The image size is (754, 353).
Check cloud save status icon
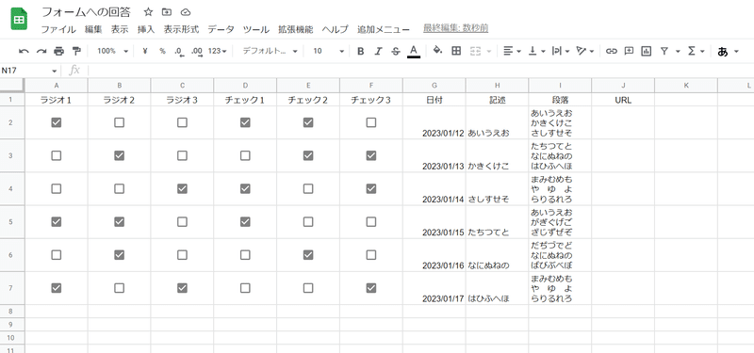[x=186, y=12]
